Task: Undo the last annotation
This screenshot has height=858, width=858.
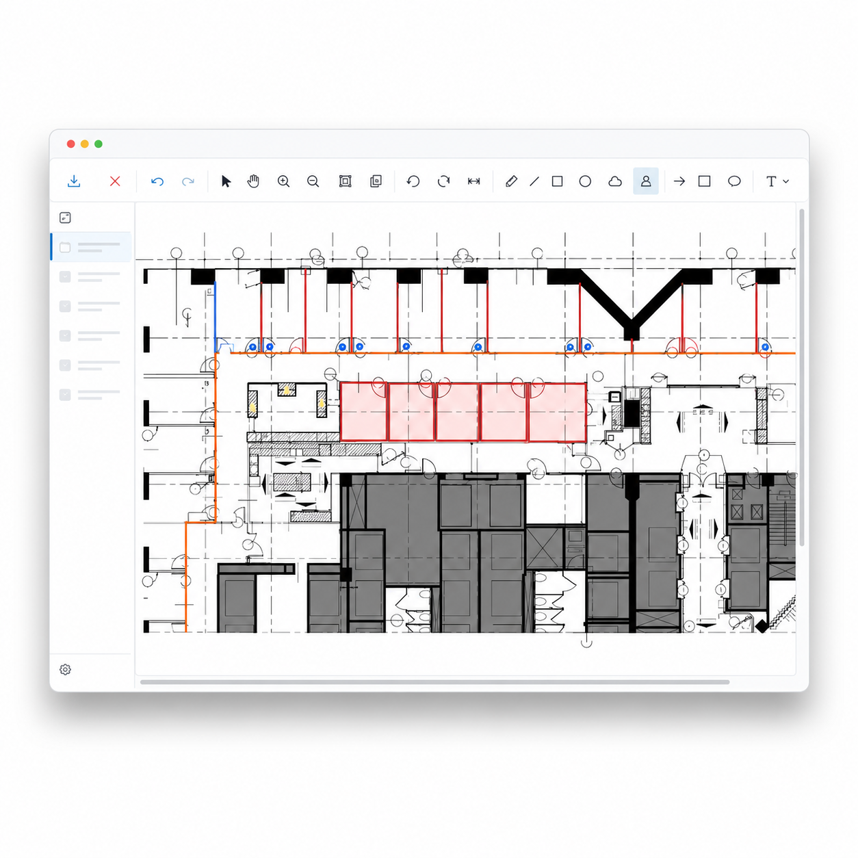Action: click(157, 181)
